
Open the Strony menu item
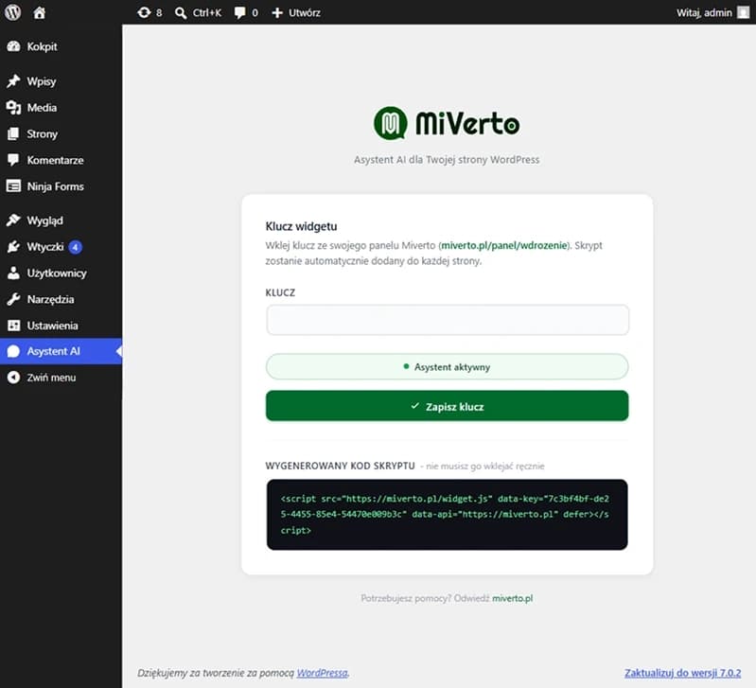[61, 133]
